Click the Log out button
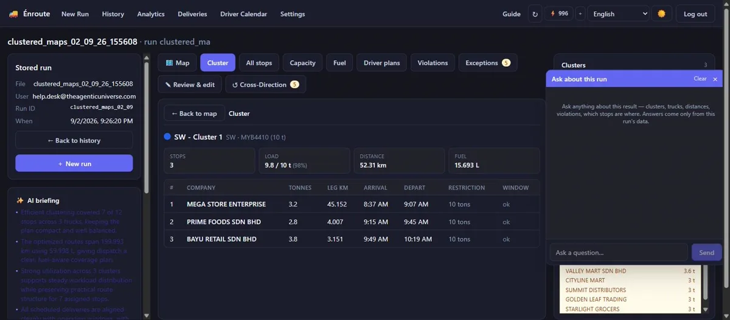 pyautogui.click(x=695, y=14)
